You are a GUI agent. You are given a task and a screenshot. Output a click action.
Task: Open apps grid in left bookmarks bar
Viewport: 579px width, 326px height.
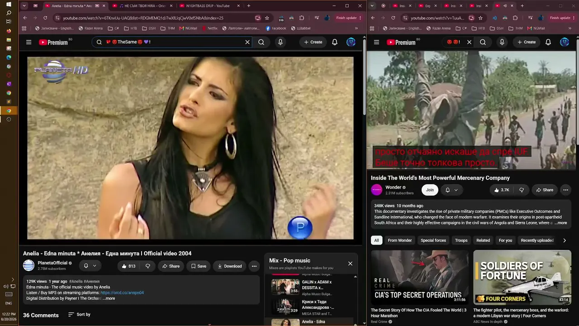(x=24, y=28)
